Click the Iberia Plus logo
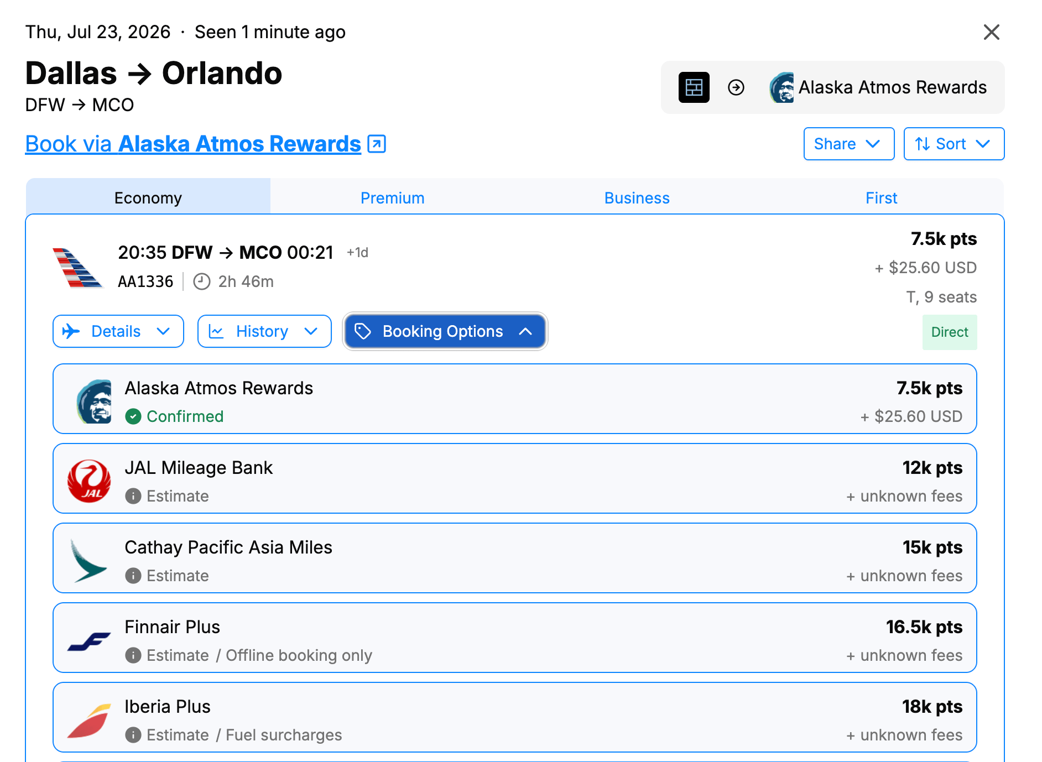Screen dimensions: 1042x762 [x=88, y=721]
